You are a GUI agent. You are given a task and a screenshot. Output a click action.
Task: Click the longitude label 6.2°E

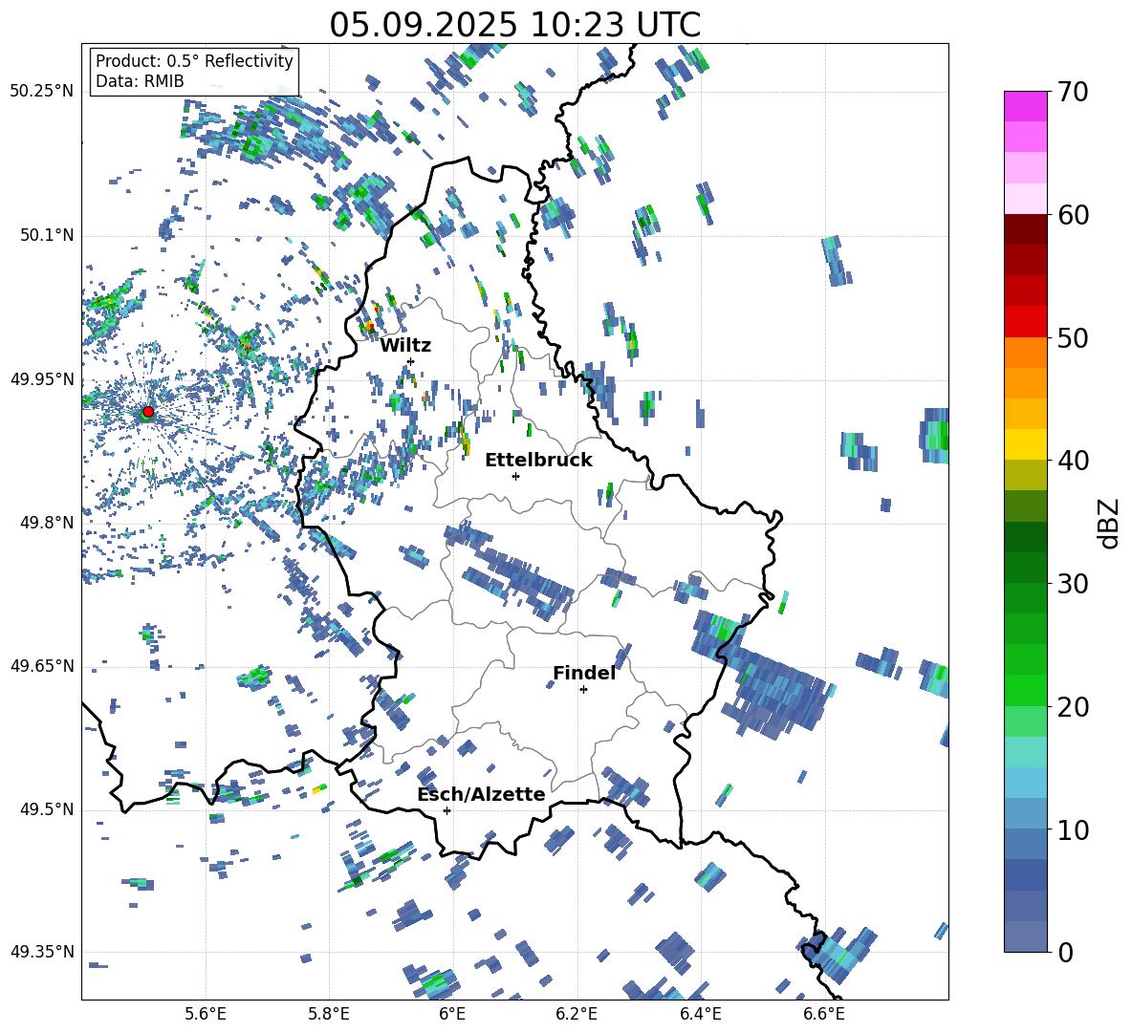577,1014
